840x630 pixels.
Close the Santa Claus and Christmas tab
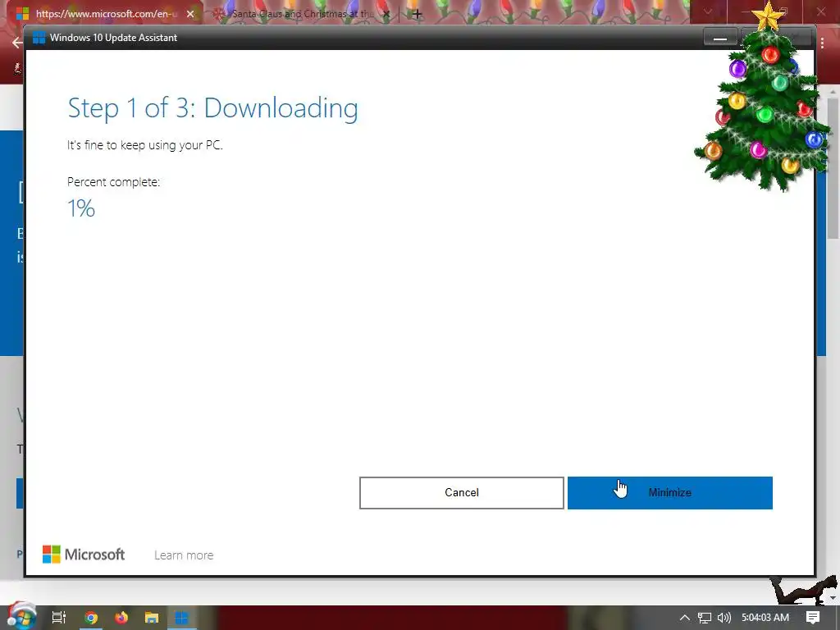coord(387,14)
